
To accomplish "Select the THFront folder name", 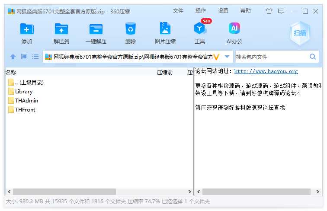I will [25, 110].
